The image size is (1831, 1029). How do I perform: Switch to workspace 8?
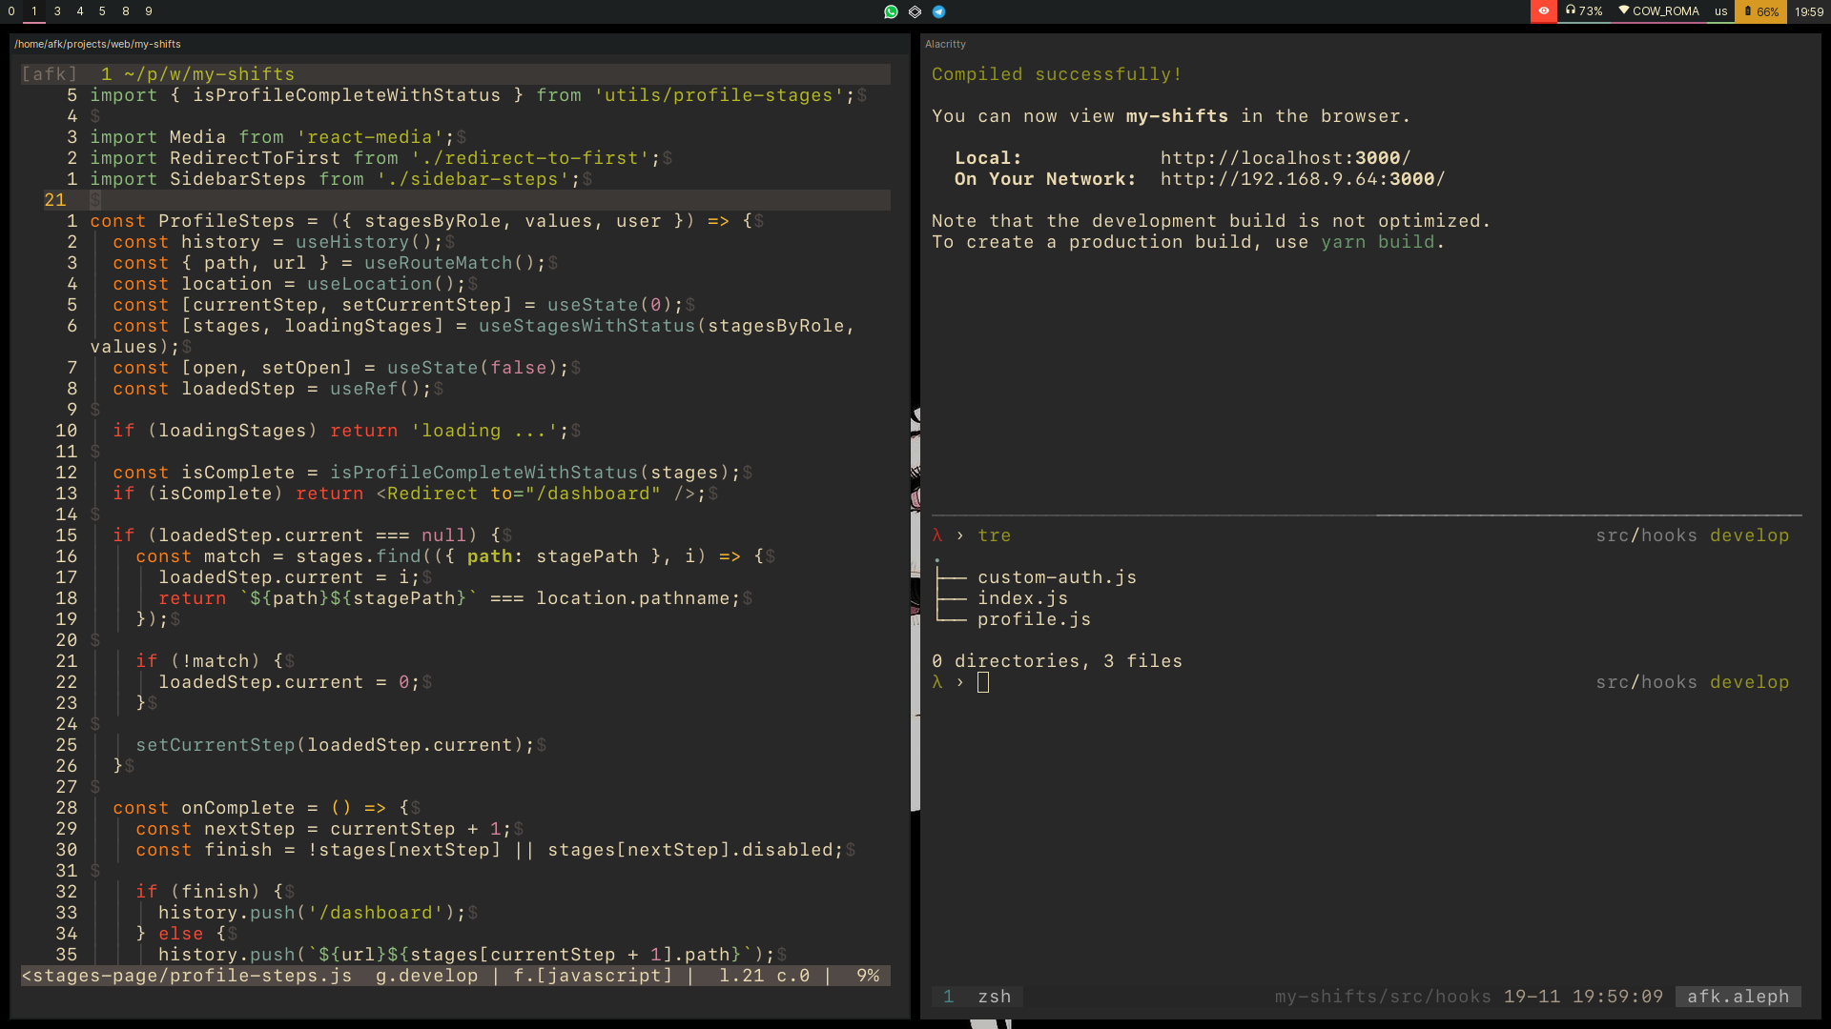coord(126,11)
